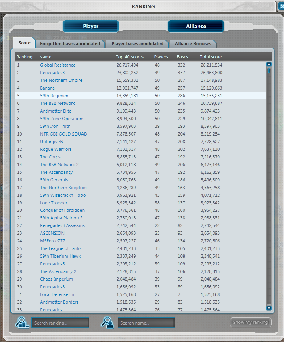Open Lone Trooper alliance link

54,203
